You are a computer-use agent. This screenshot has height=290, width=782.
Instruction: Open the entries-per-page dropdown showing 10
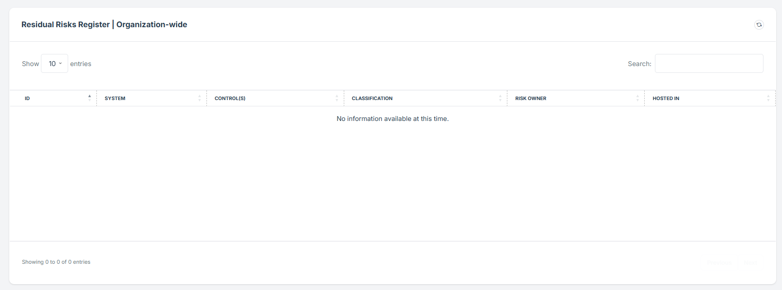(55, 64)
